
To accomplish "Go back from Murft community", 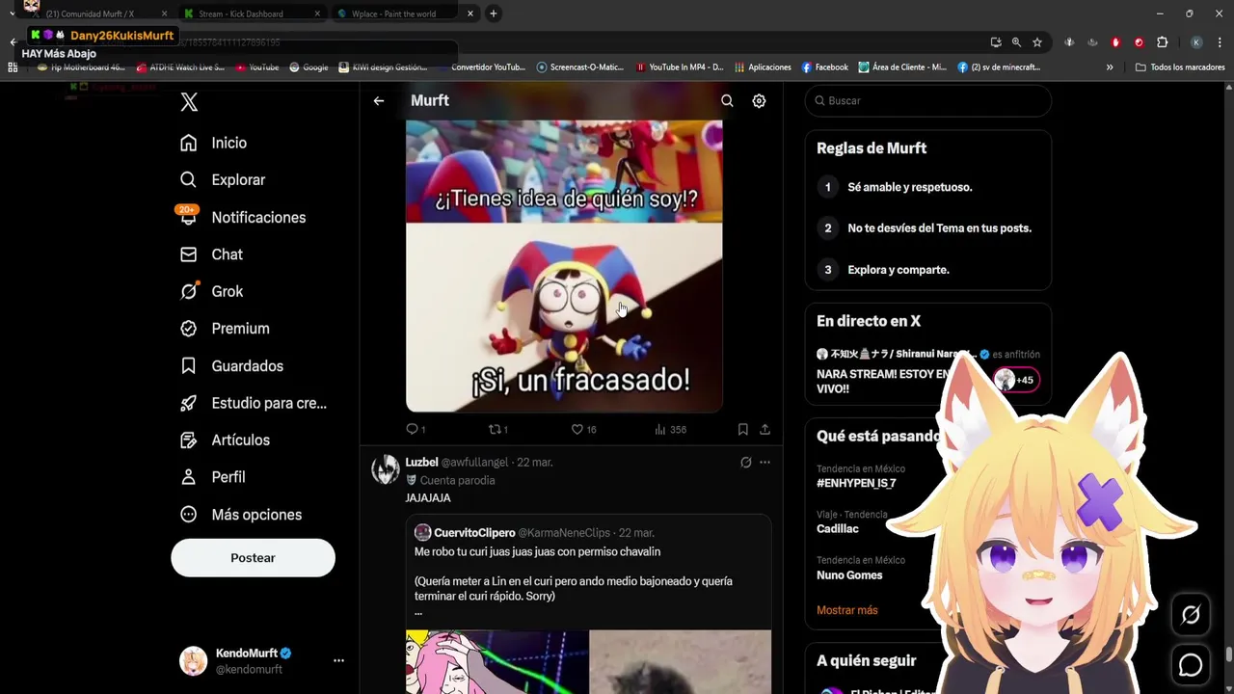I will click(379, 100).
